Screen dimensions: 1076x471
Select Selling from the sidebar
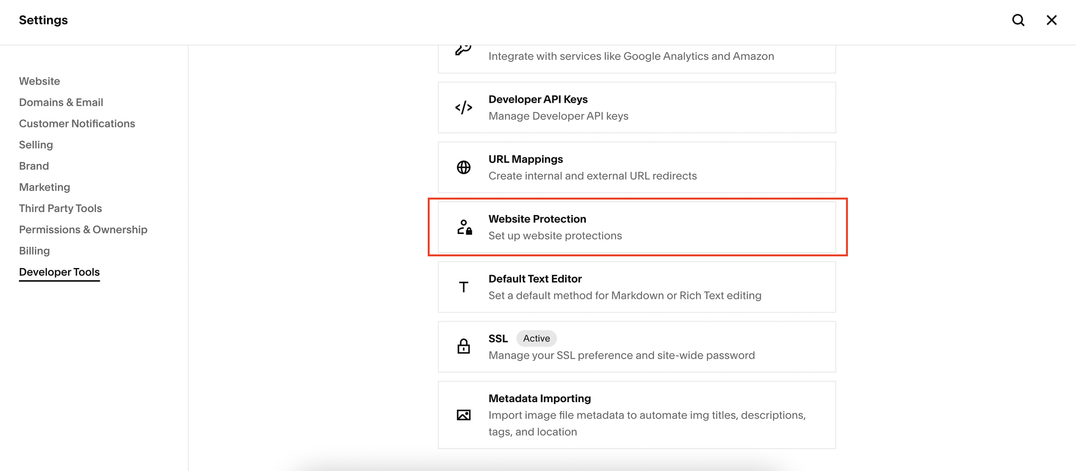36,145
